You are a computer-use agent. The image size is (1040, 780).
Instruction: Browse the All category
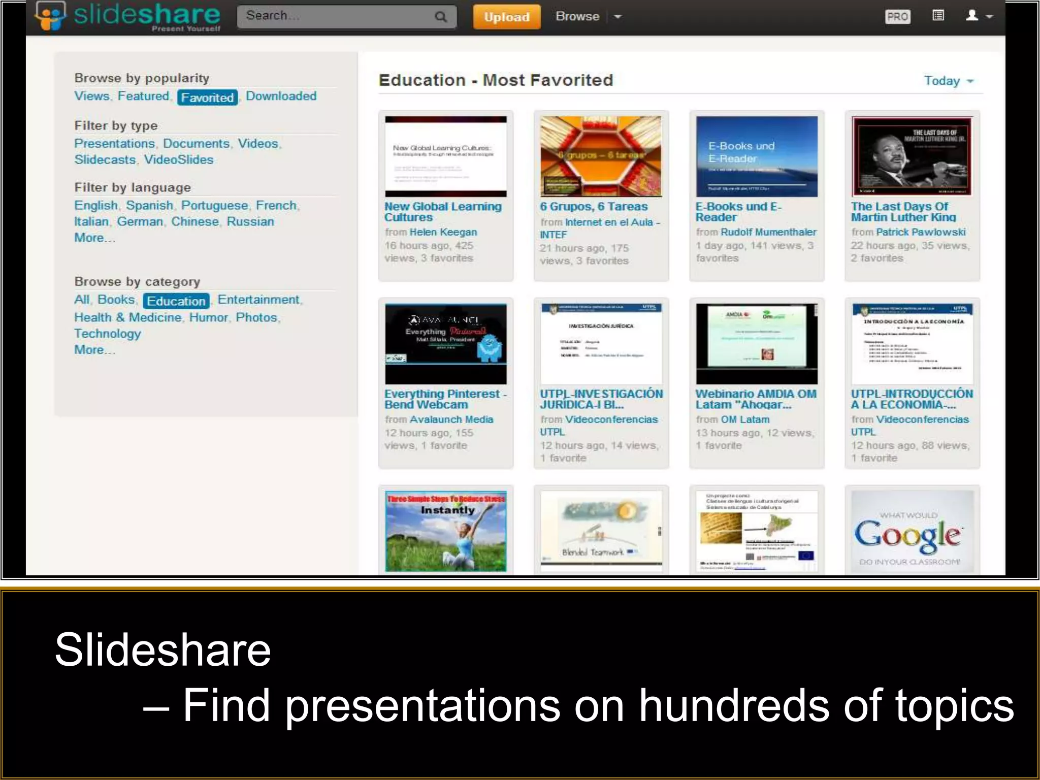[82, 300]
